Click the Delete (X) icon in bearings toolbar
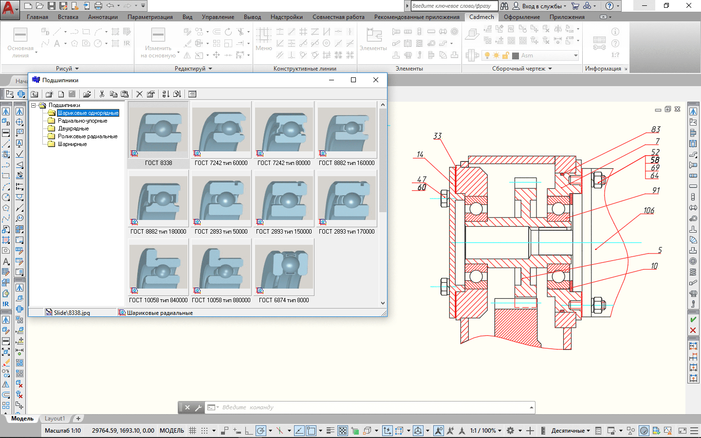Viewport: 701px width, 438px height. 140,94
